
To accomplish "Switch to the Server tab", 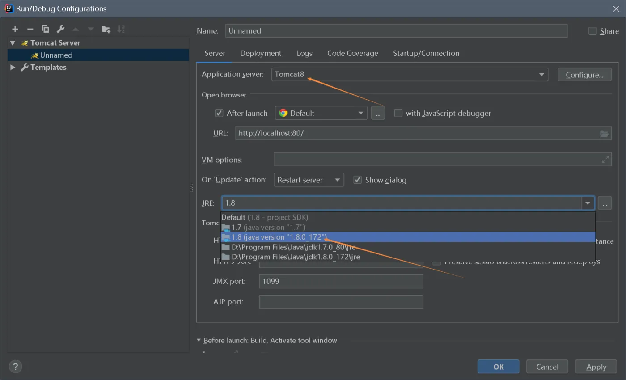I will (215, 53).
